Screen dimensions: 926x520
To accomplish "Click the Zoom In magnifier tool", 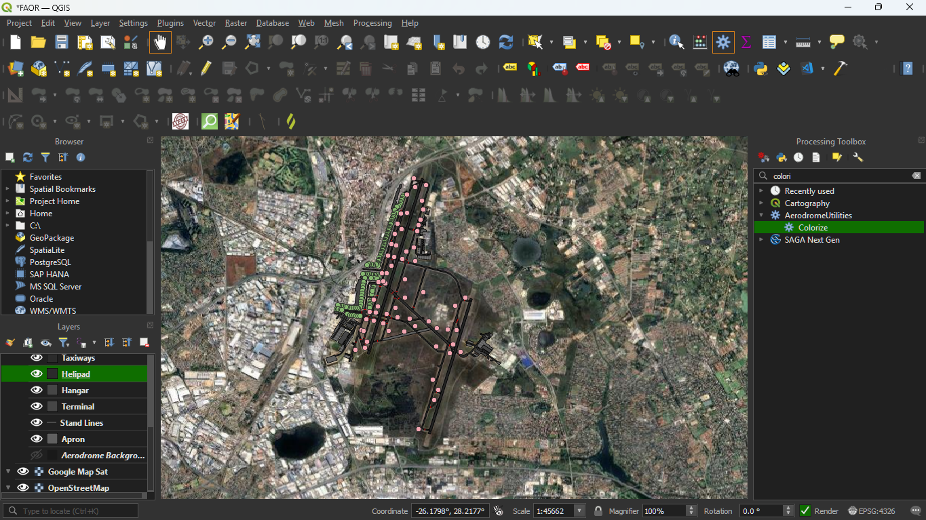I will [x=206, y=42].
